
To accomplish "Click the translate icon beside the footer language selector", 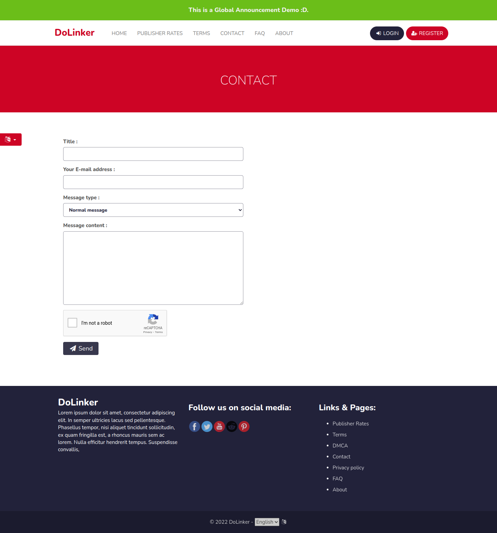I will click(x=284, y=522).
